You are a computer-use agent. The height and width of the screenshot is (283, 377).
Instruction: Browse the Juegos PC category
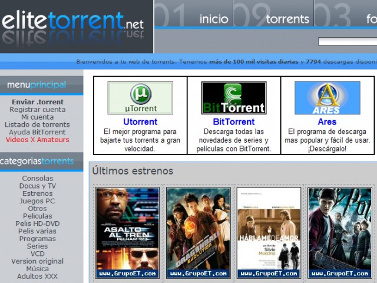pos(37,201)
